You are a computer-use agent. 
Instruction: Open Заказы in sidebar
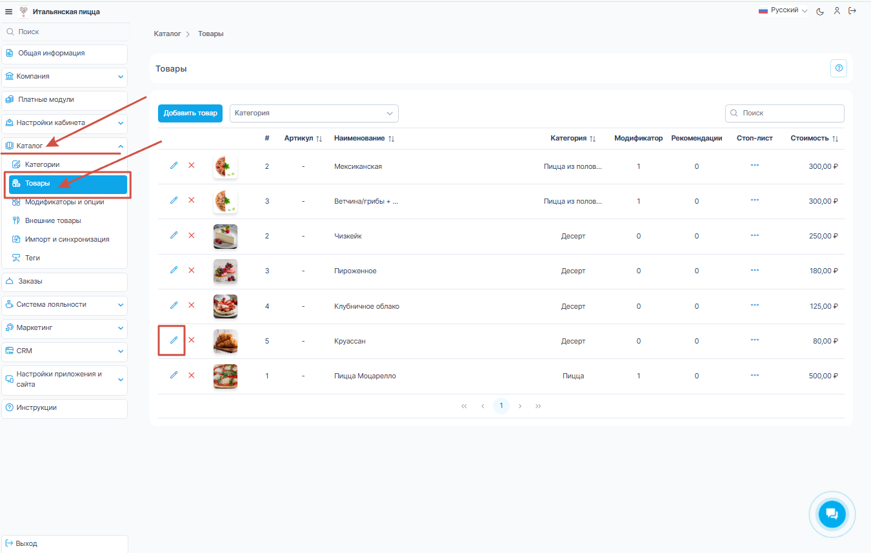coord(65,281)
